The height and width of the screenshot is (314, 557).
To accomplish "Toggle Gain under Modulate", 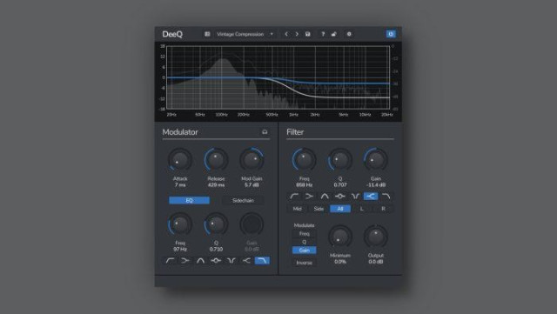I will click(304, 251).
